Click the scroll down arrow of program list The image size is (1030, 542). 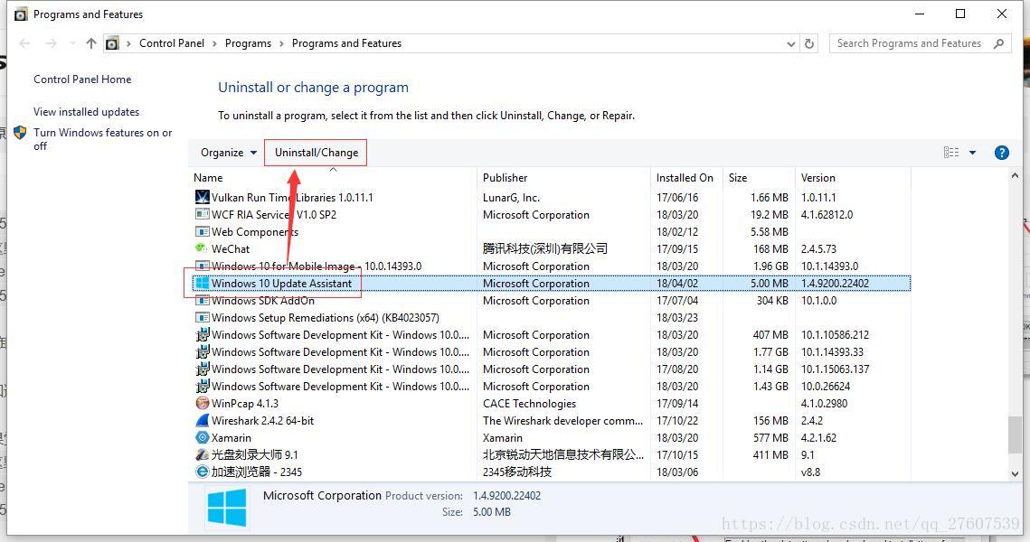pyautogui.click(x=1015, y=473)
